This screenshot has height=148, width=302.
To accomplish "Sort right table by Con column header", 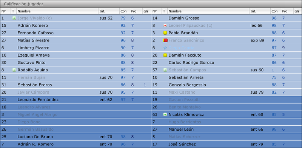I will [x=276, y=11].
